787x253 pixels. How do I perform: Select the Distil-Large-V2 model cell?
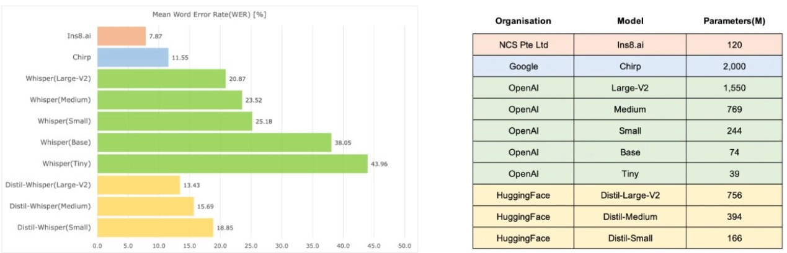point(629,195)
